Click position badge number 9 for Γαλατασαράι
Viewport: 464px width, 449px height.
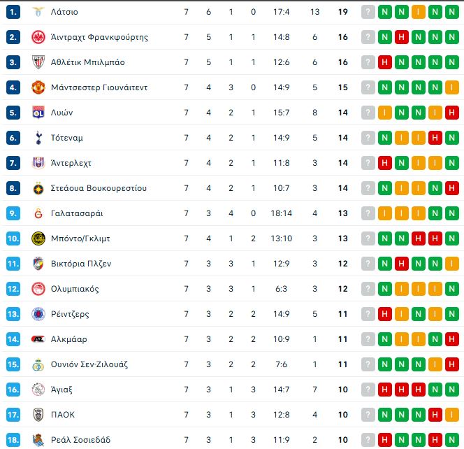point(13,213)
